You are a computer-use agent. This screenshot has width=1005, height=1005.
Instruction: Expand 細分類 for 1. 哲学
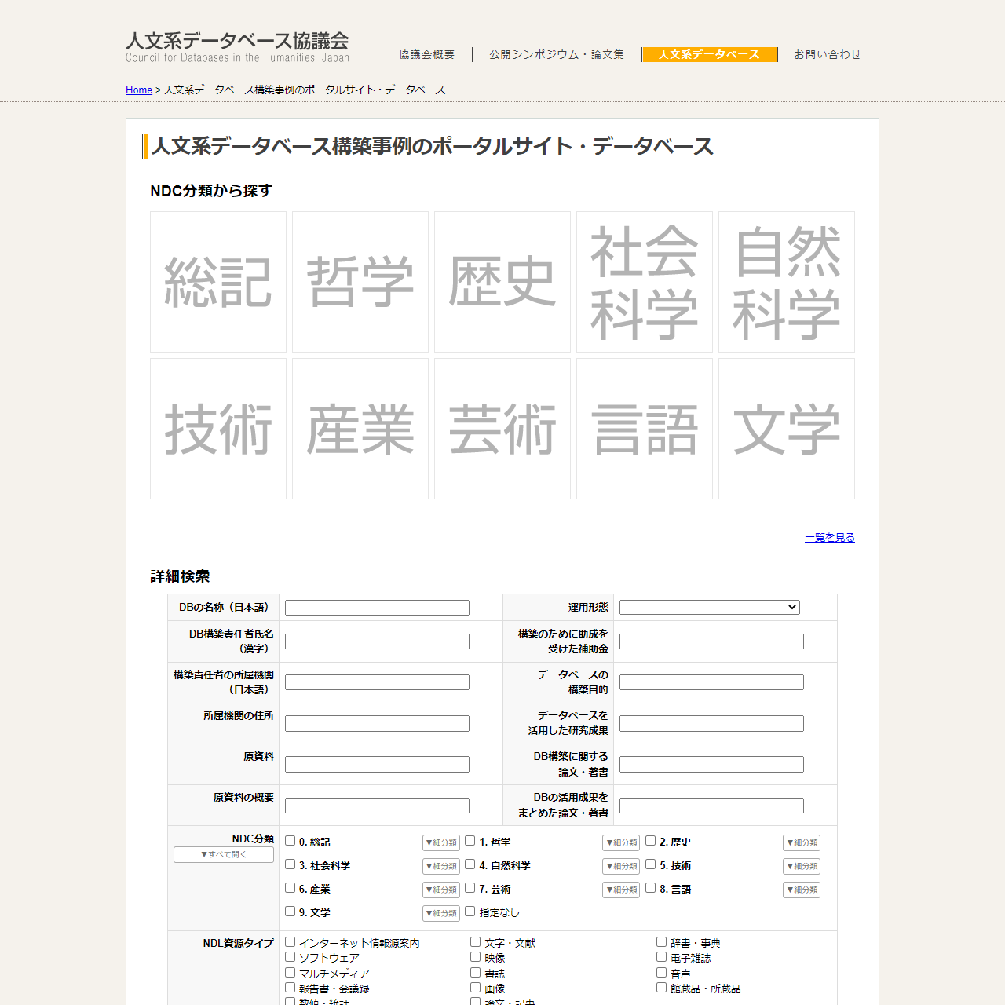pos(621,842)
